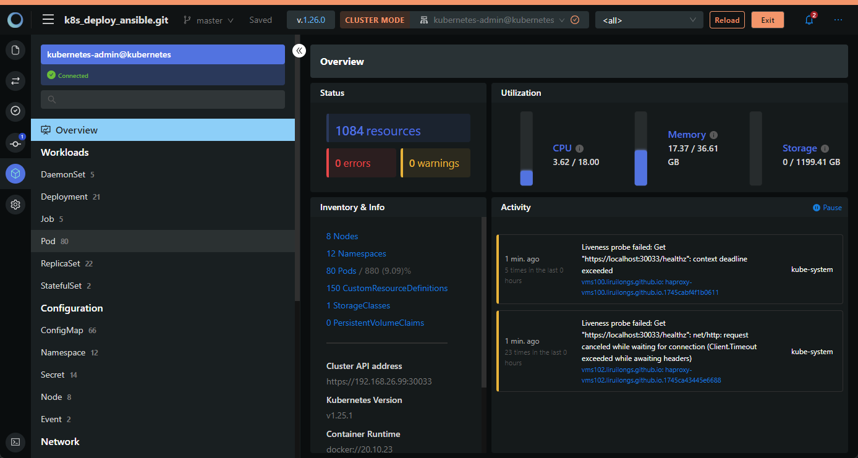The height and width of the screenshot is (458, 858).
Task: Open the compare and sync sidebar icon
Action: tap(15, 80)
